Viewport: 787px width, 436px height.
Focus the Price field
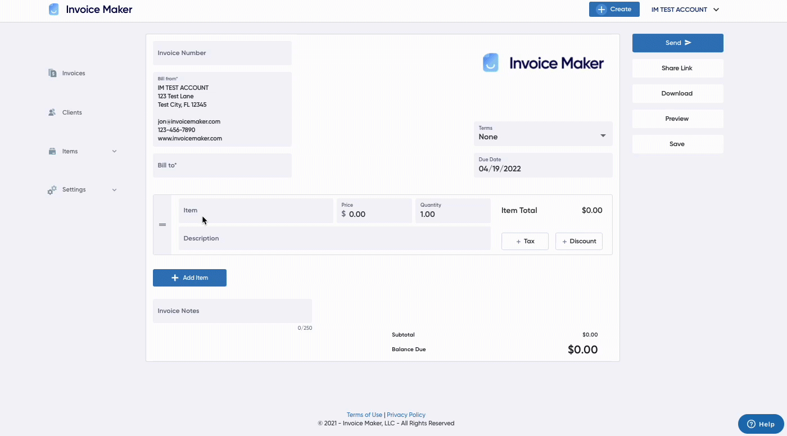pos(374,211)
